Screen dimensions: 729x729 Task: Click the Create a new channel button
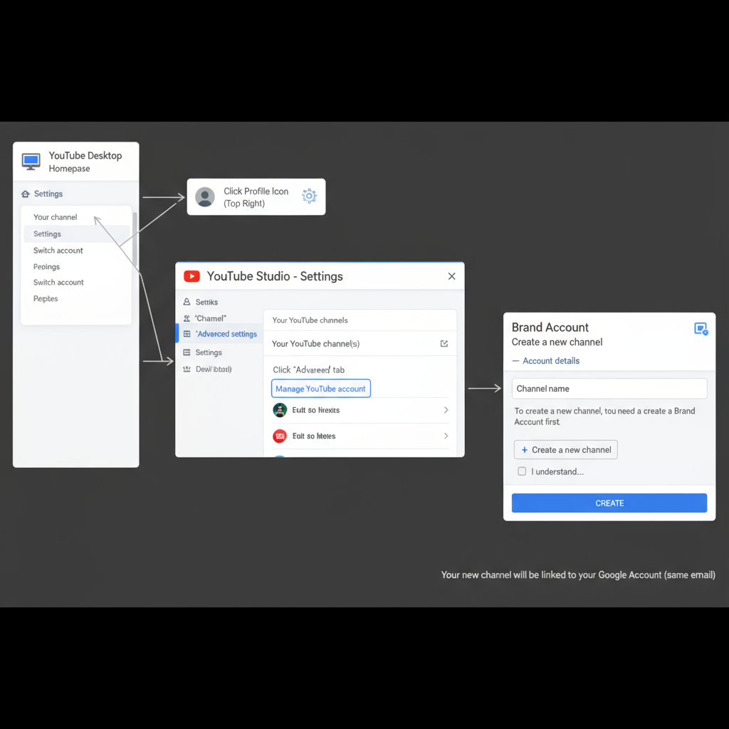[566, 450]
